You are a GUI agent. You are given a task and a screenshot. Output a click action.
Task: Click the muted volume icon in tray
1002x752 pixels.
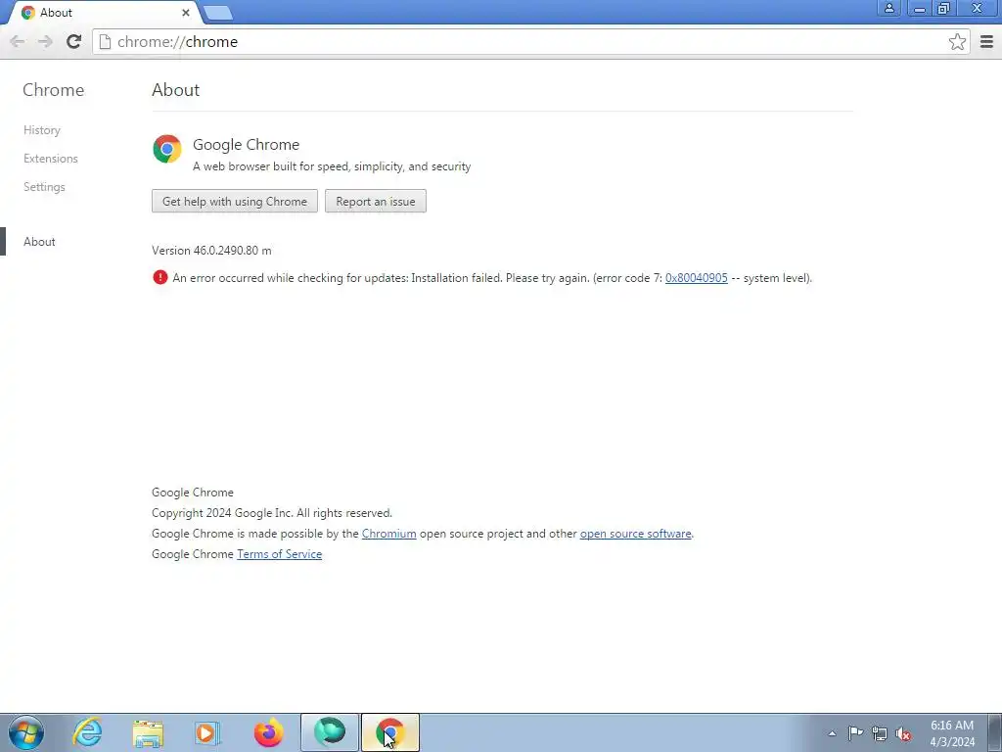click(903, 733)
